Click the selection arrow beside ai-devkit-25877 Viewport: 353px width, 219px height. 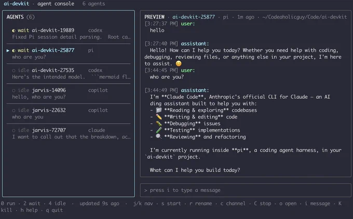pyautogui.click(x=8, y=51)
